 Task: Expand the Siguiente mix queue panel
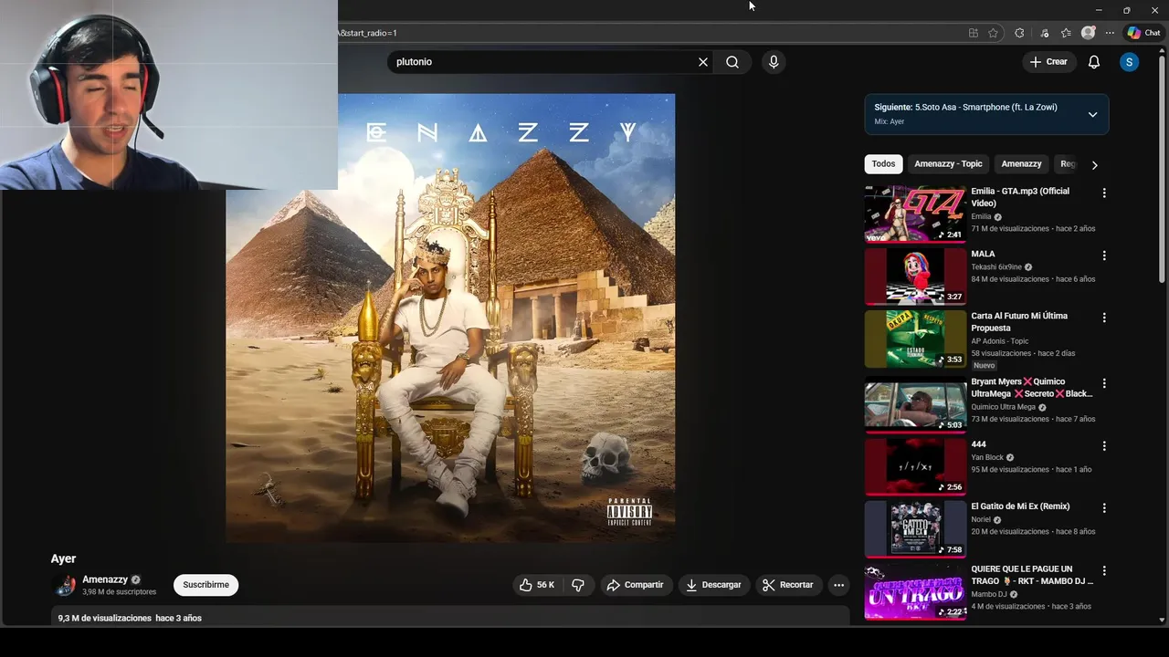coord(1092,114)
